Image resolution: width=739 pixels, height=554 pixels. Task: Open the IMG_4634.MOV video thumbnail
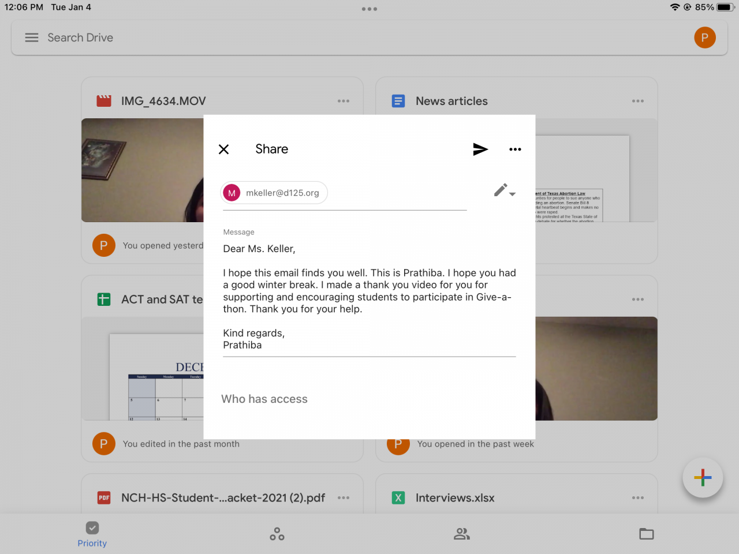pos(143,170)
